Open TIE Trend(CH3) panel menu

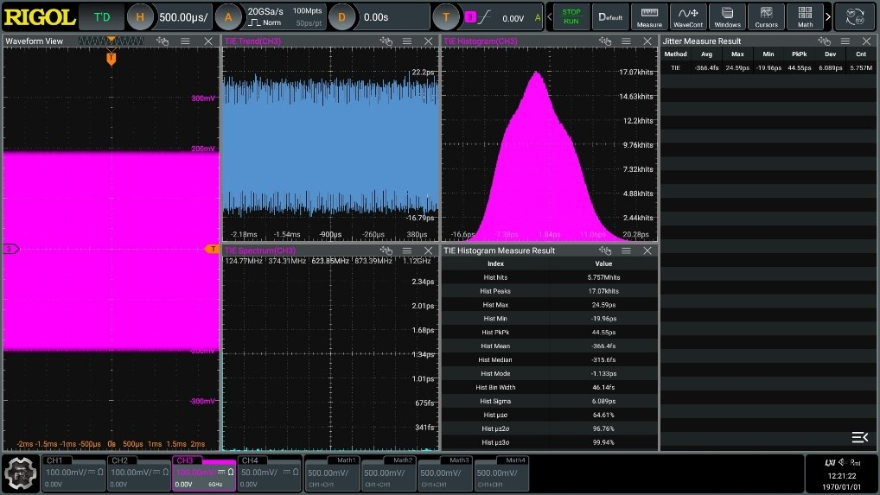407,41
